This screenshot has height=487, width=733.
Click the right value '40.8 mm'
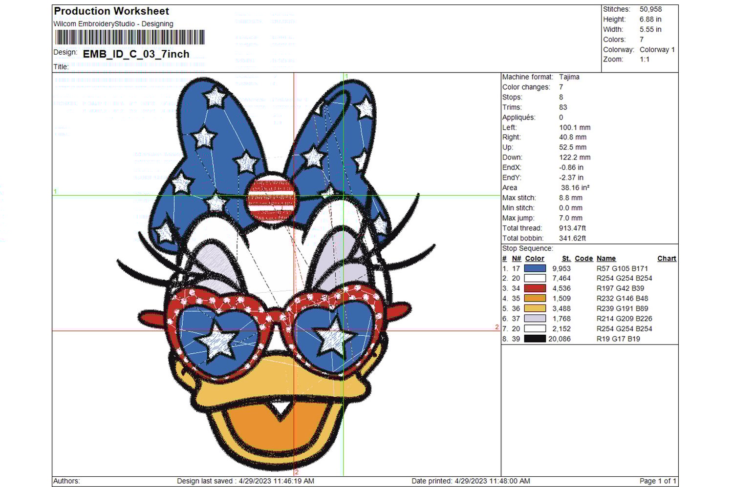(573, 138)
